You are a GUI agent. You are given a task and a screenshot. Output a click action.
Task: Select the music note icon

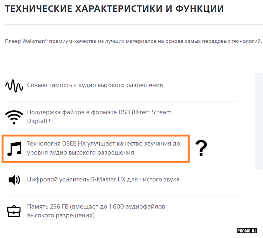coord(14,148)
